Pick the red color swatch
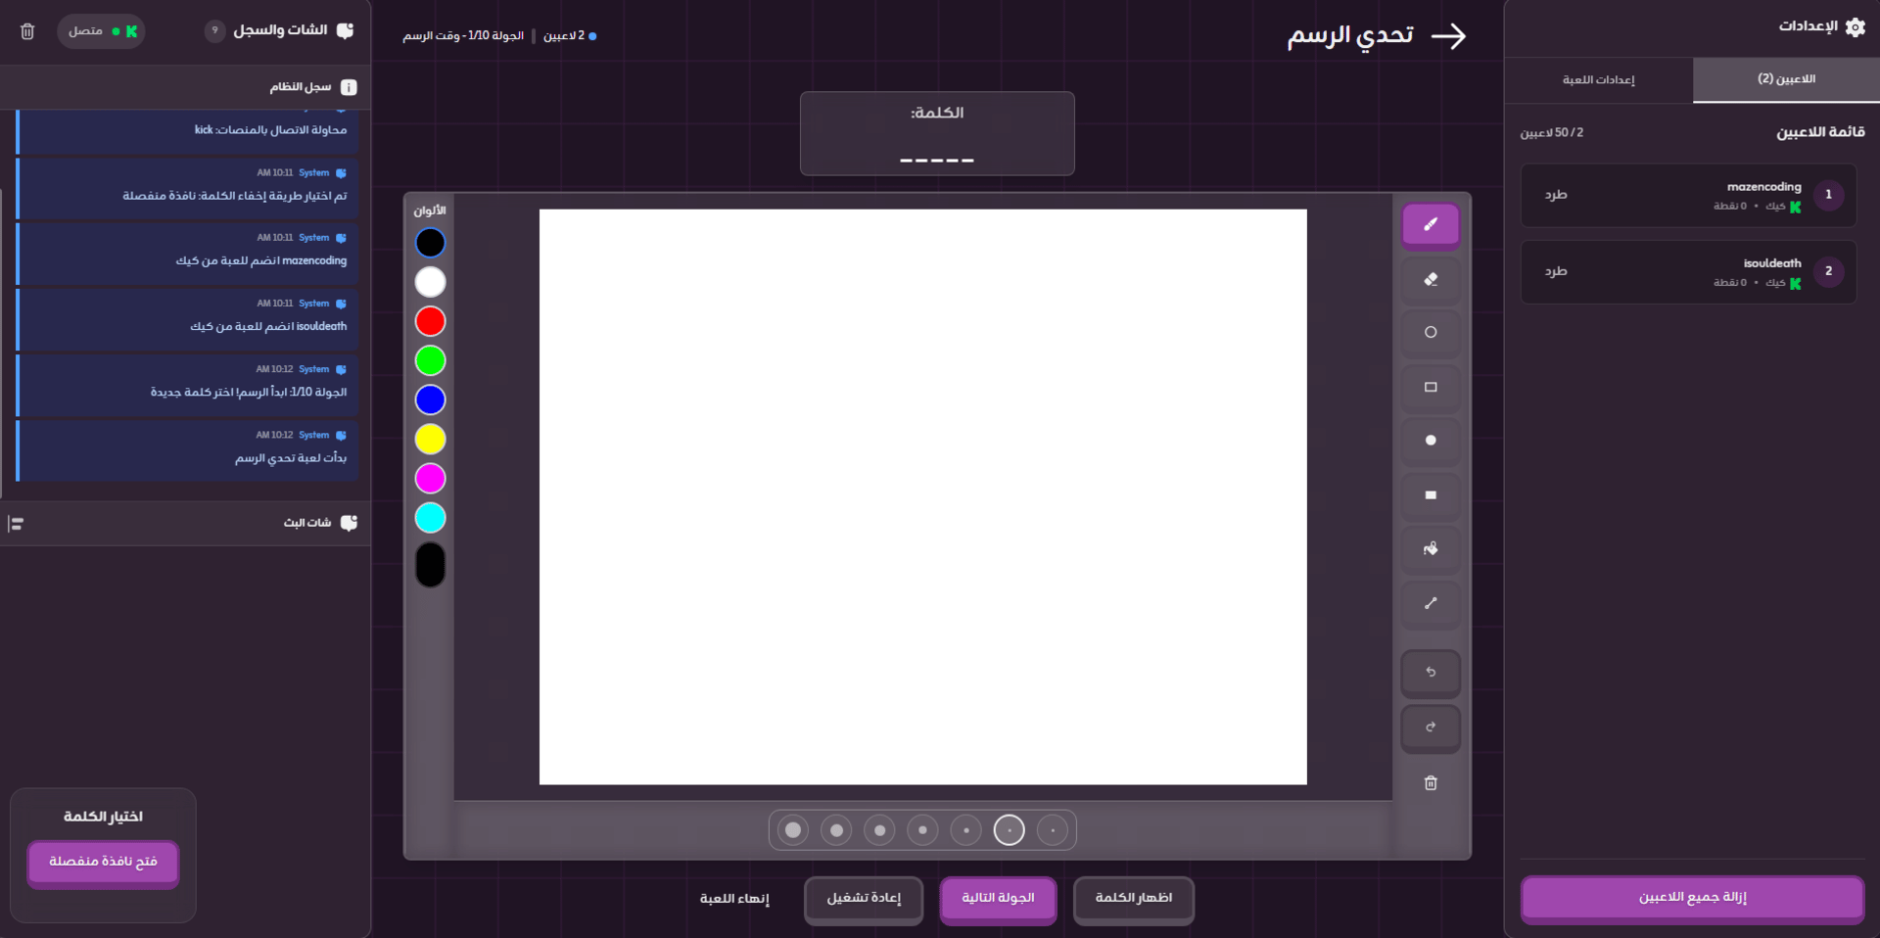The width and height of the screenshot is (1880, 938). click(430, 321)
